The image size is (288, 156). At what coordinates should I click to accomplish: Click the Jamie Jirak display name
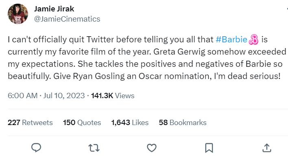point(54,9)
